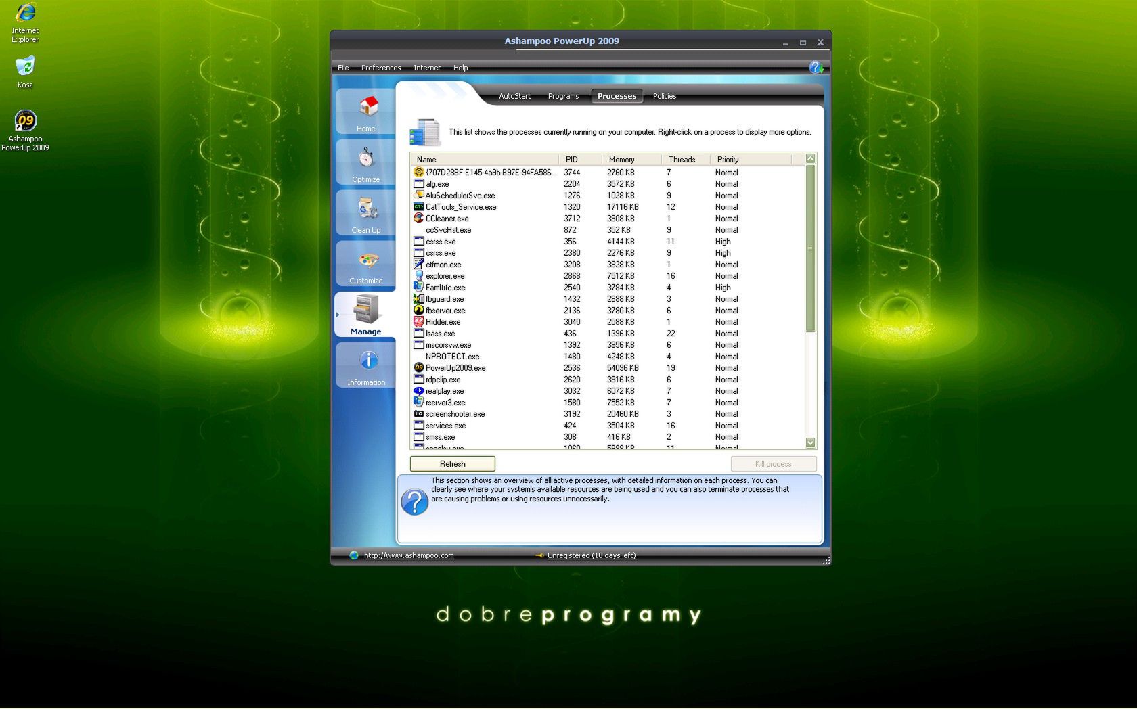This screenshot has width=1137, height=709.
Task: Select the services.exe process row
Action: click(607, 425)
